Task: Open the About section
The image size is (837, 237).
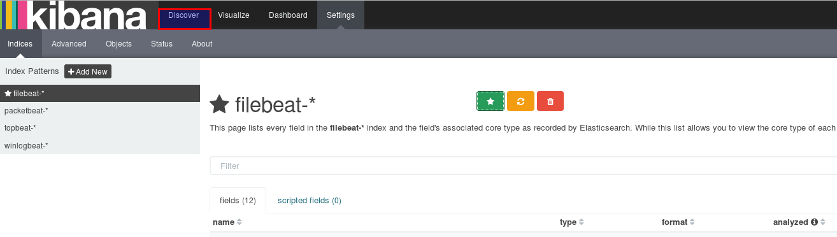Action: (202, 44)
